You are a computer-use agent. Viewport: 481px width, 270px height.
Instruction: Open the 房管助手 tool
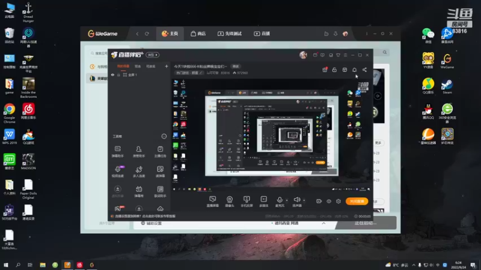point(139,152)
